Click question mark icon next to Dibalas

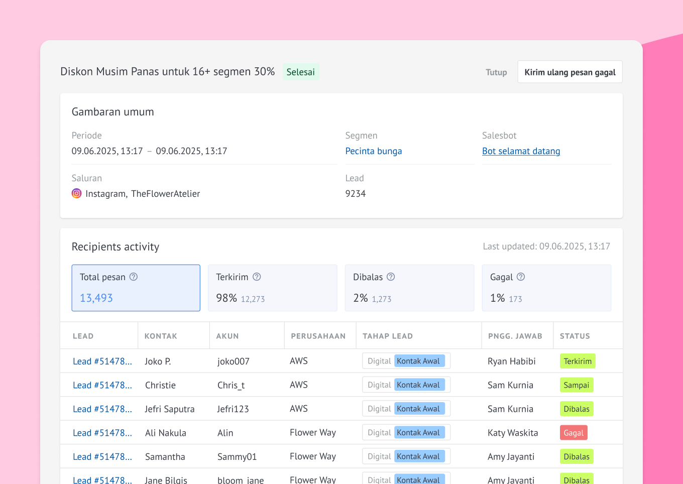point(391,277)
